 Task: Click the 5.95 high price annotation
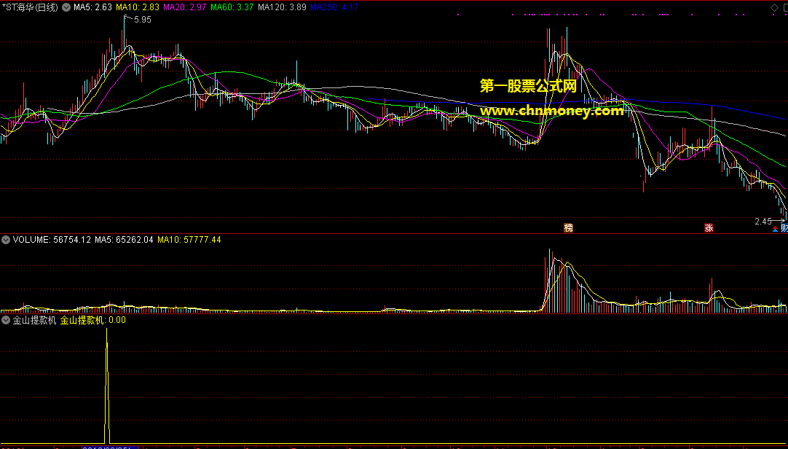pyautogui.click(x=142, y=20)
